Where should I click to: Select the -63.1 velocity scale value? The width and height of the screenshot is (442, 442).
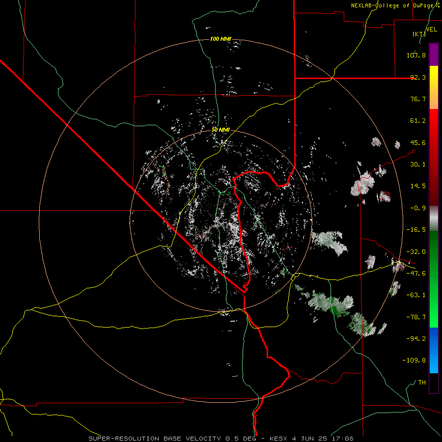(x=416, y=295)
